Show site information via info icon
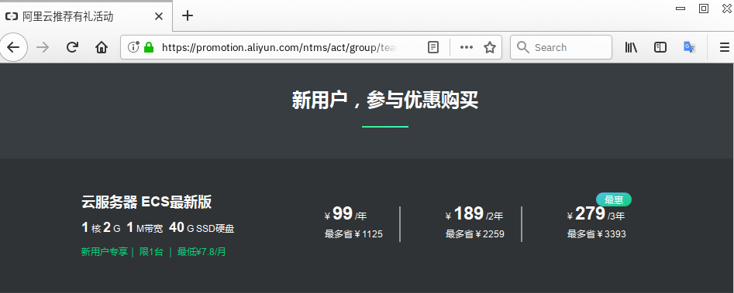The height and width of the screenshot is (293, 734). (133, 46)
